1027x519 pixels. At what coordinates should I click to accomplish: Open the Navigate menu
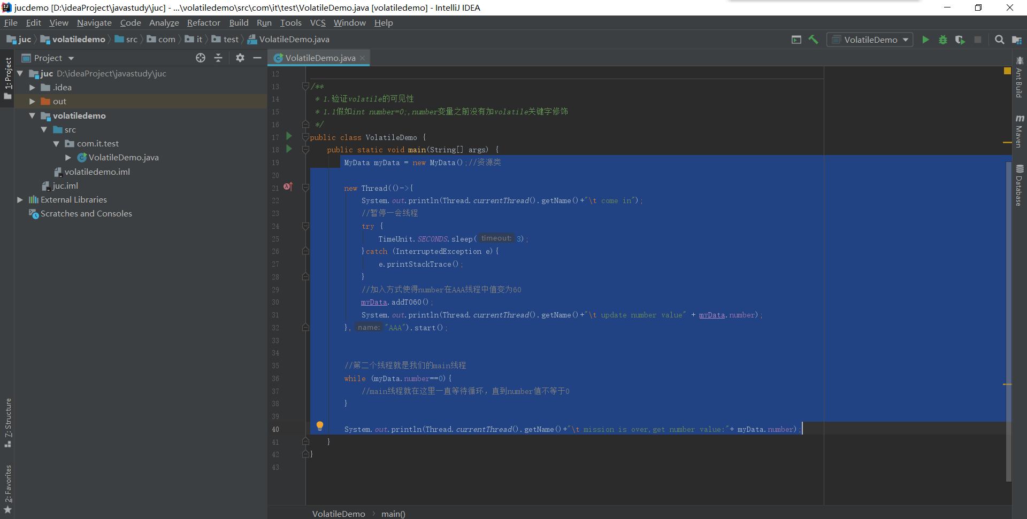tap(94, 22)
